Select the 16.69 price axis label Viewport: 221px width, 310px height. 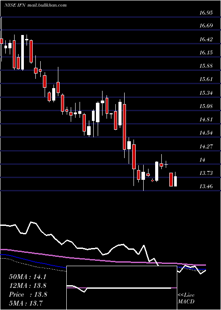coord(206,26)
